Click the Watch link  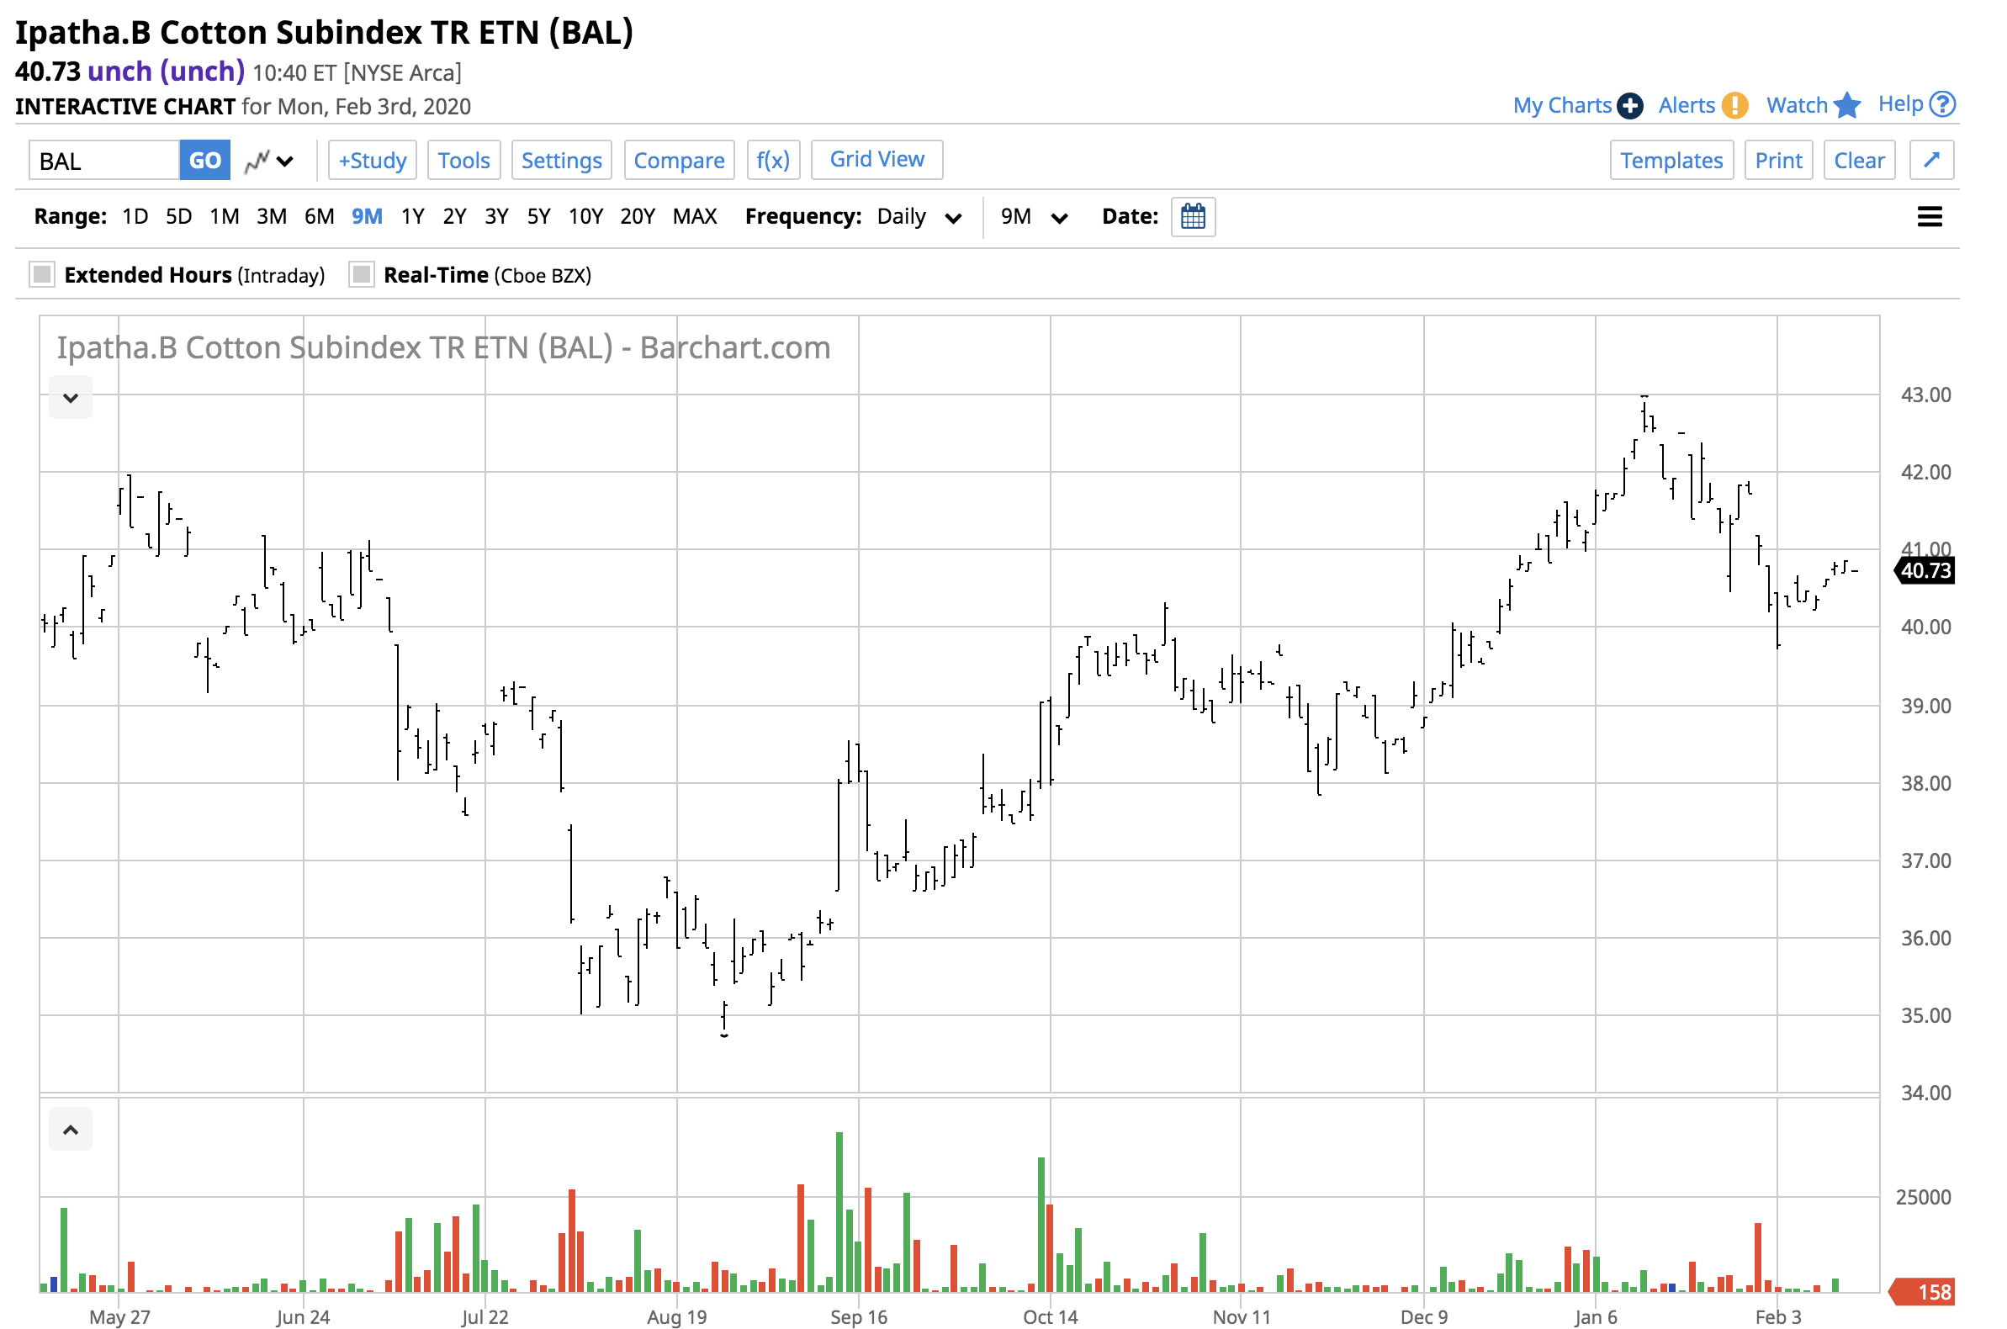click(x=1796, y=105)
